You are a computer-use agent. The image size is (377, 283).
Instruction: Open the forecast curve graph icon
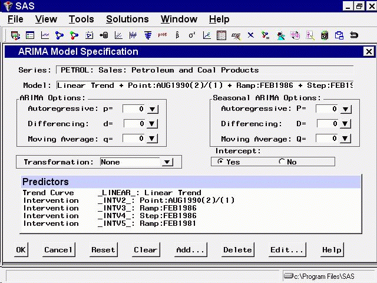pos(207,35)
